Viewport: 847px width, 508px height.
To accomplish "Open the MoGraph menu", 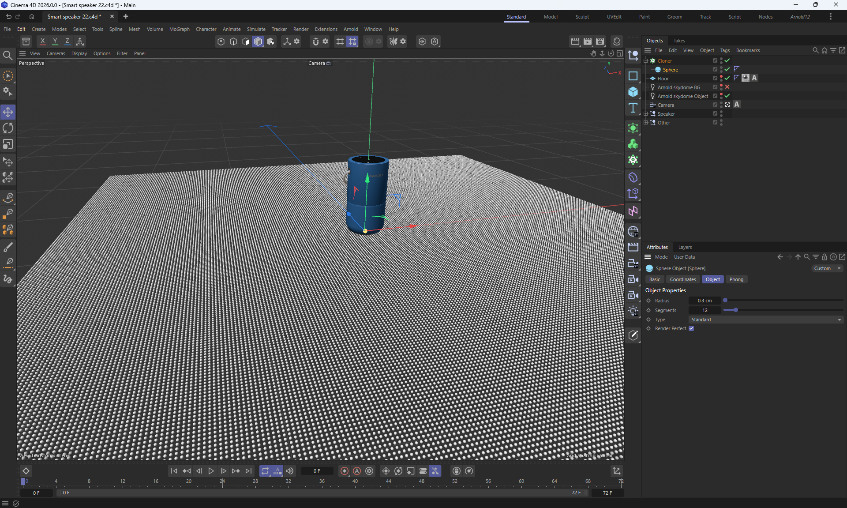I will coord(179,29).
